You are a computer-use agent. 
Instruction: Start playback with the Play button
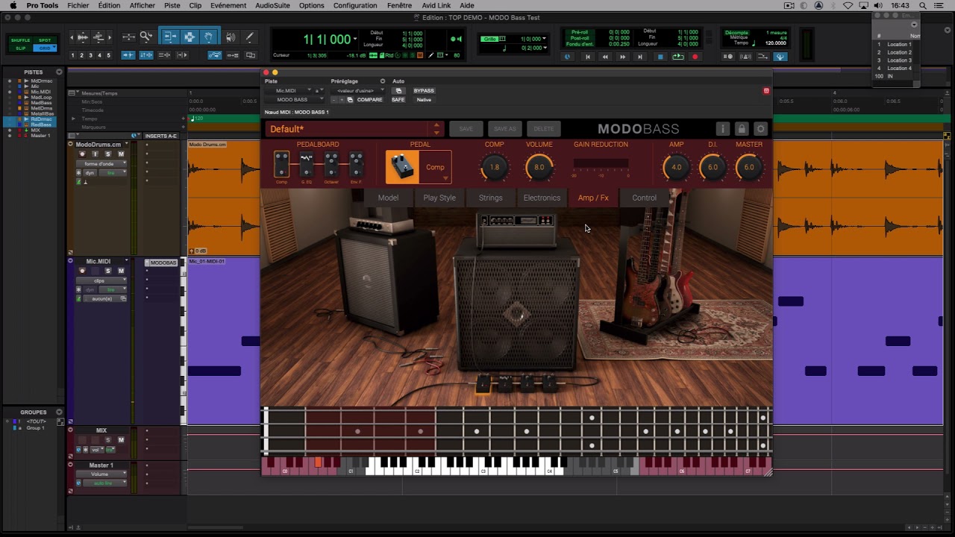pos(677,57)
